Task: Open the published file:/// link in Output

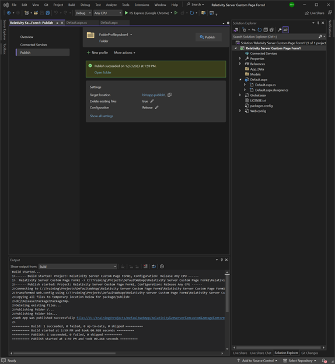Action: 151,318
